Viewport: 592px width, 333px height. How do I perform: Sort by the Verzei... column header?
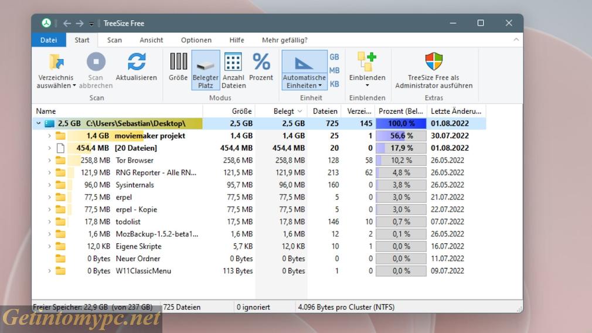pos(359,111)
